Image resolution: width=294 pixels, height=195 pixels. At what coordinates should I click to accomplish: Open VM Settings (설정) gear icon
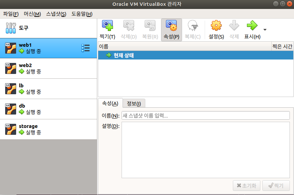point(216,25)
